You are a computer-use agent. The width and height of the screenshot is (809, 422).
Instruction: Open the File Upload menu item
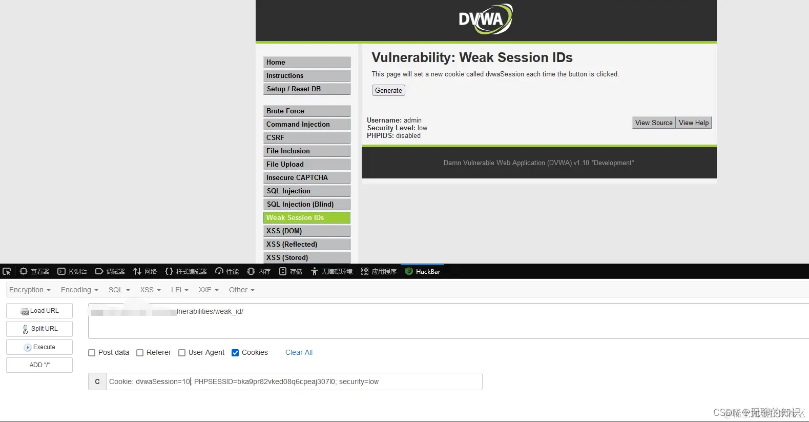[x=307, y=164]
